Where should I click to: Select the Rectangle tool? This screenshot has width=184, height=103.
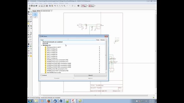[29, 44]
